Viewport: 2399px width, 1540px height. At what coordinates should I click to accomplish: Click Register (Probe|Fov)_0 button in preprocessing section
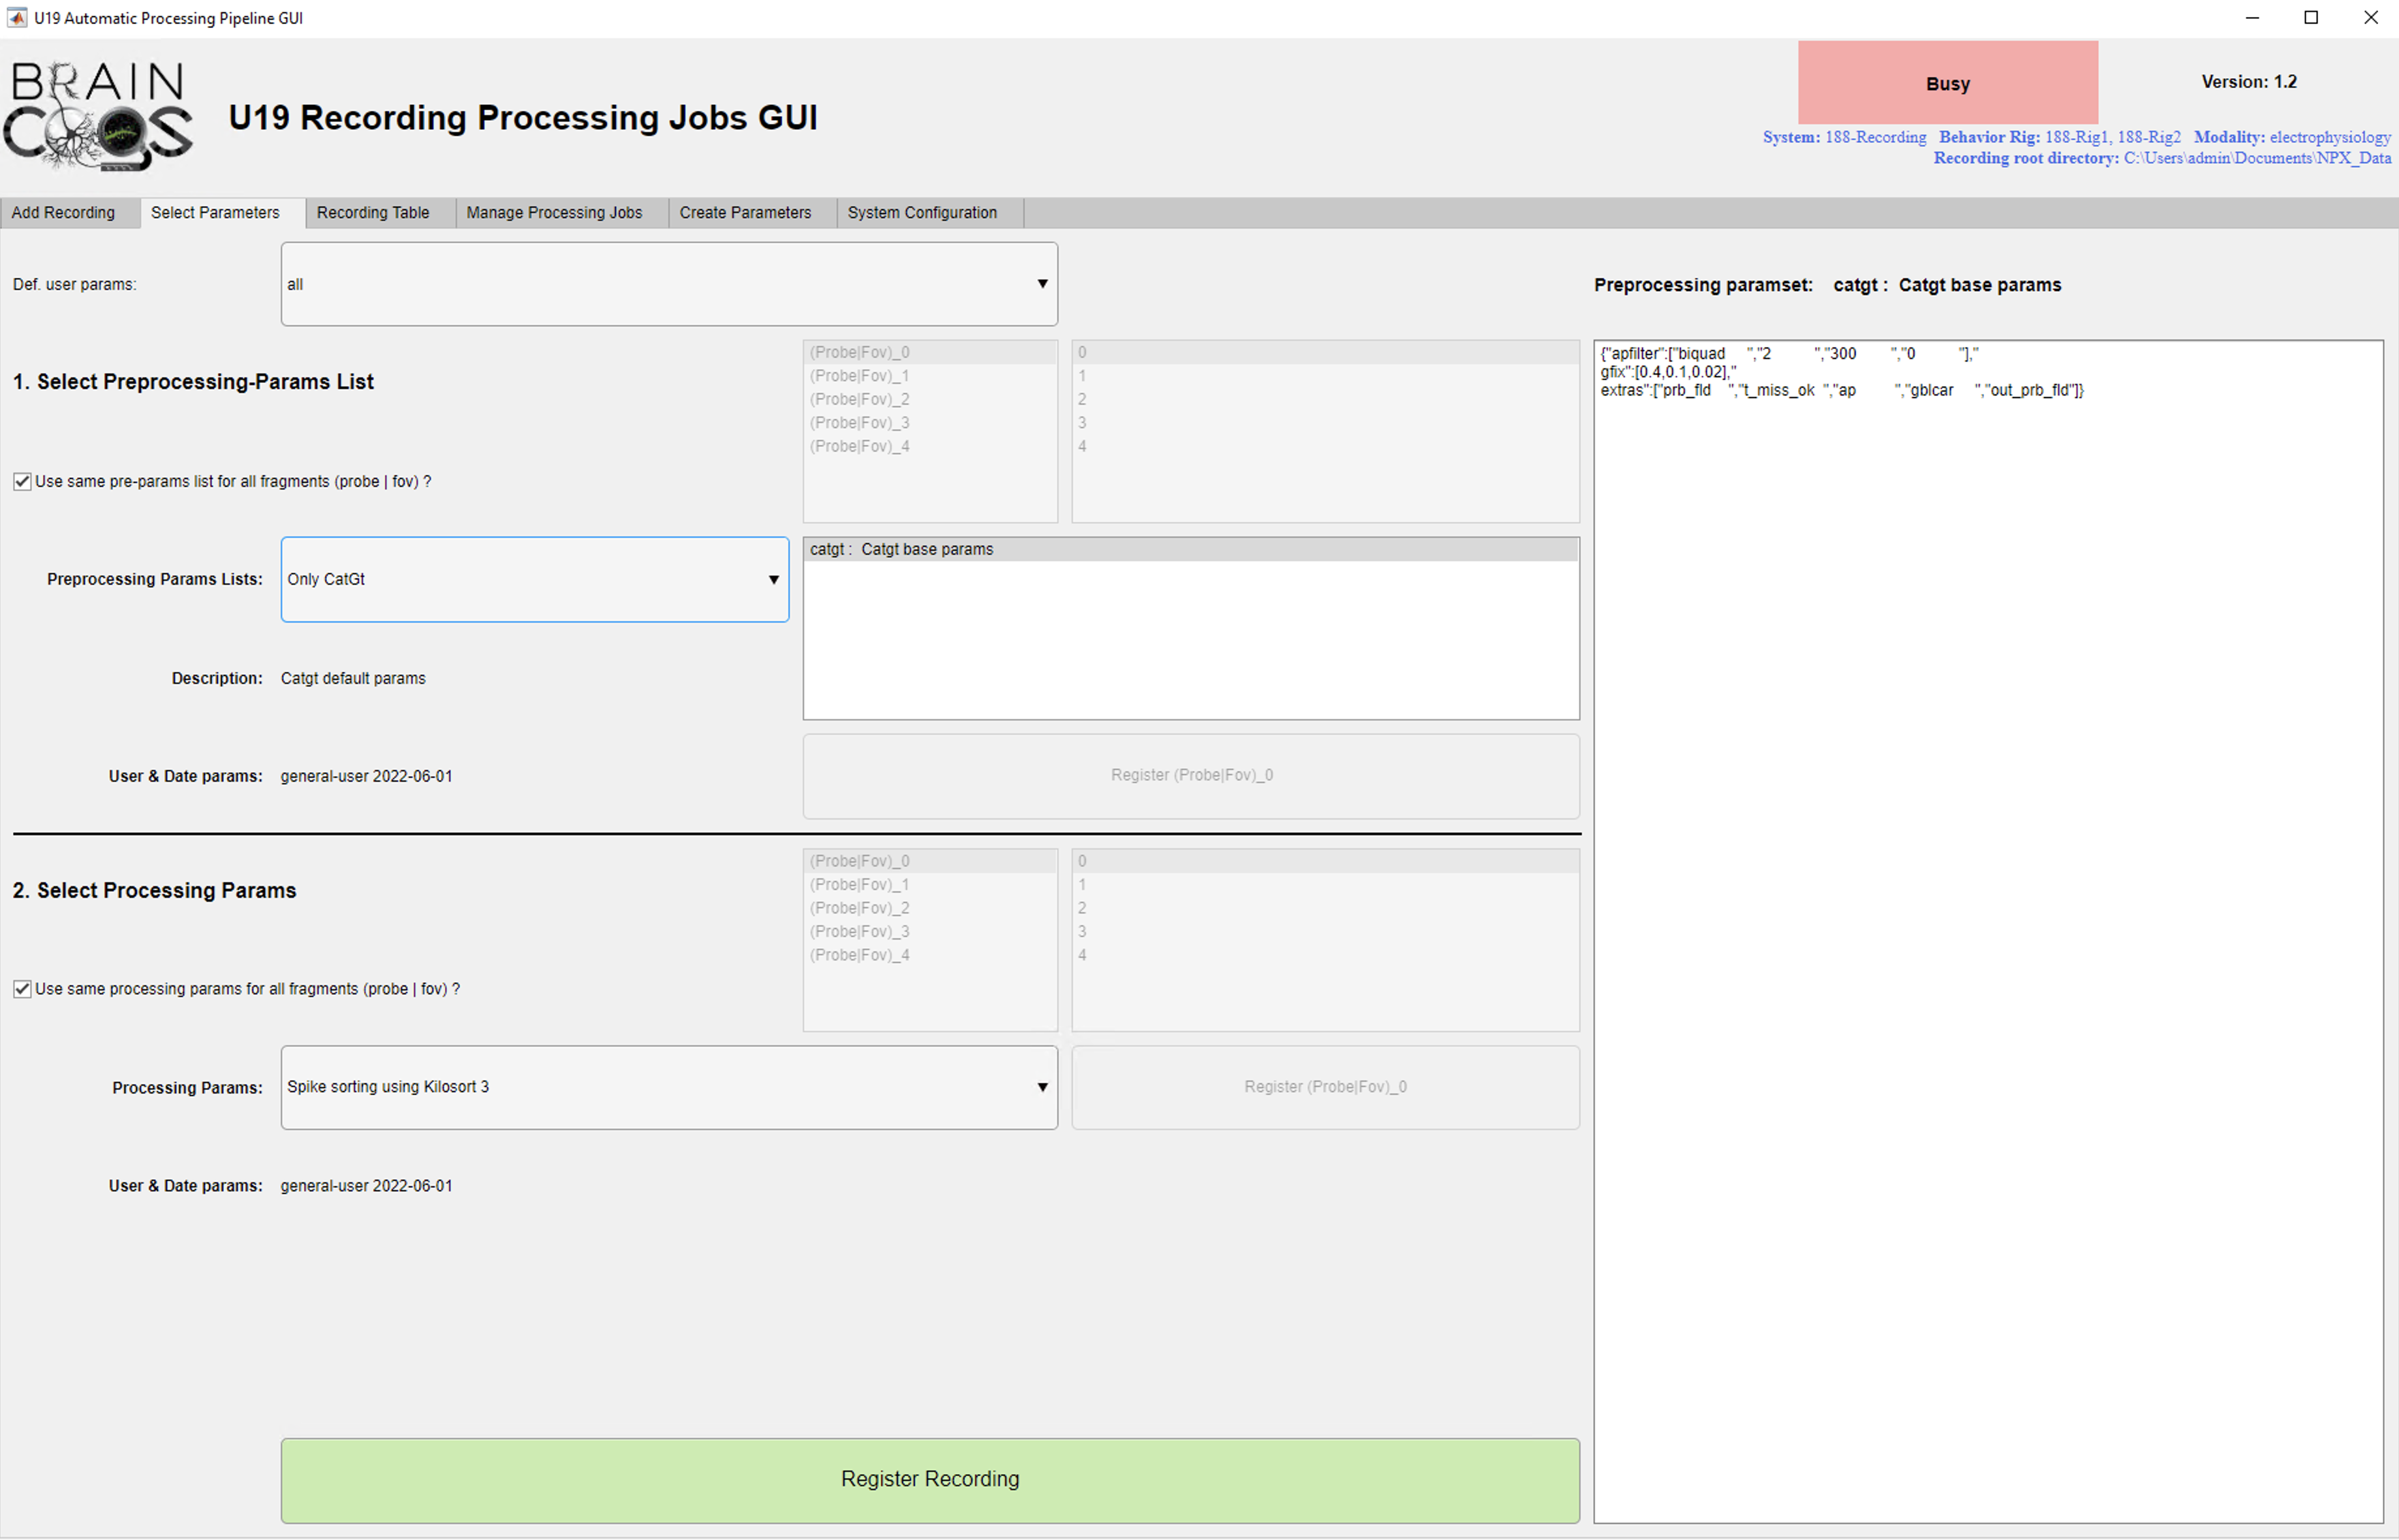tap(1191, 776)
